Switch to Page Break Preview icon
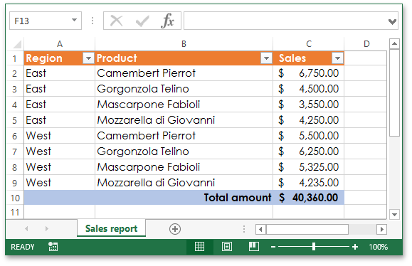 click(254, 247)
